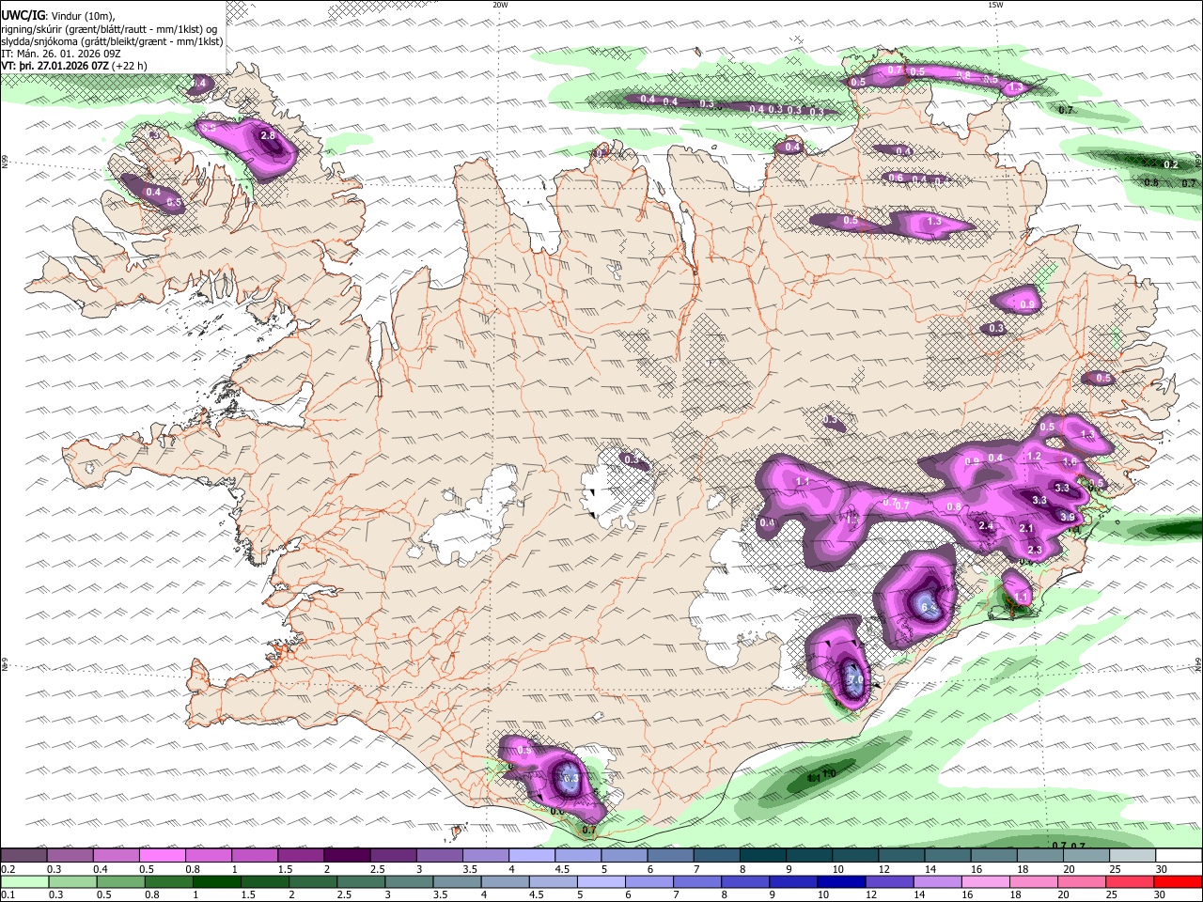Click the 2.4 value in the southeast band
Image resolution: width=1203 pixels, height=902 pixels.
coord(986,526)
